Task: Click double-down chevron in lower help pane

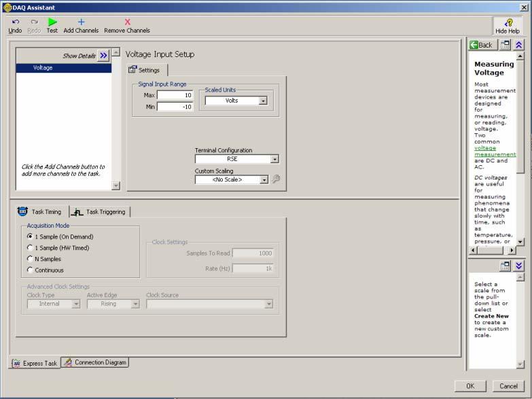Action: (x=519, y=266)
